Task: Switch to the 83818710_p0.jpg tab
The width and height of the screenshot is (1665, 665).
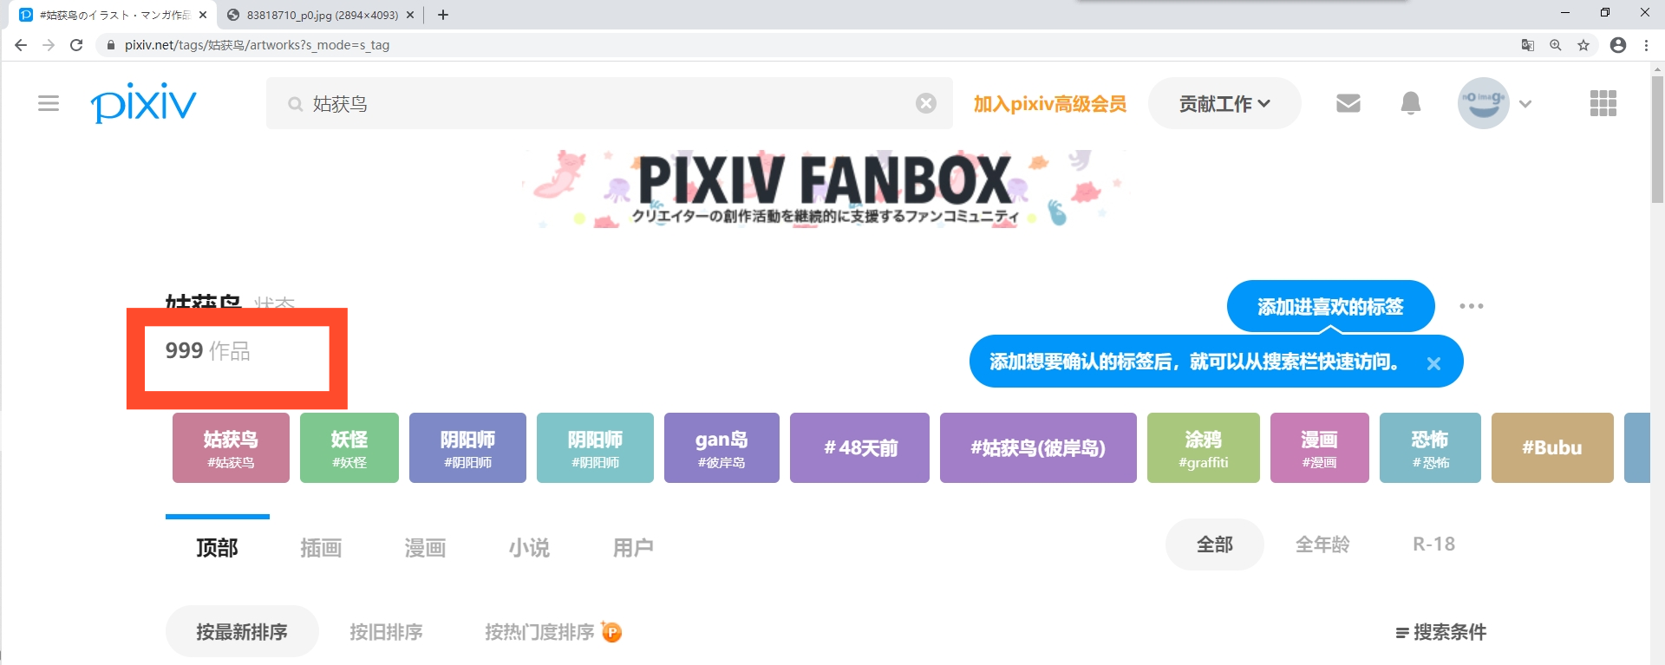Action: pyautogui.click(x=320, y=15)
